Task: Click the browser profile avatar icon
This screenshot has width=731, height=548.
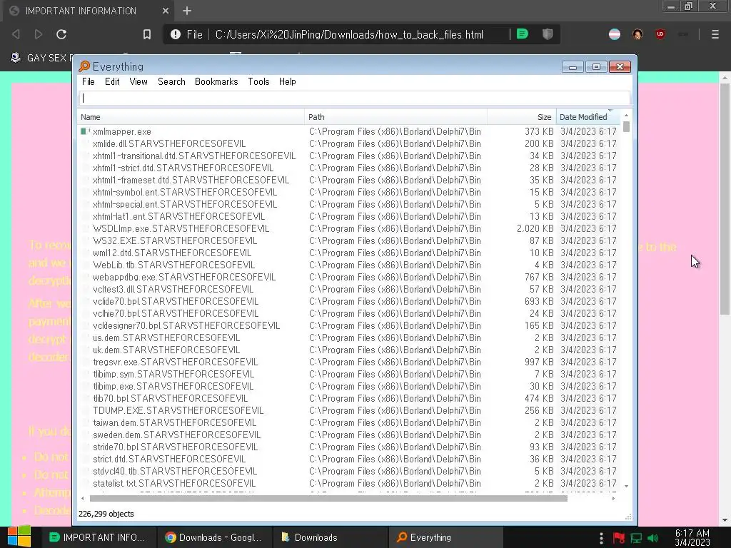Action: 637,34
